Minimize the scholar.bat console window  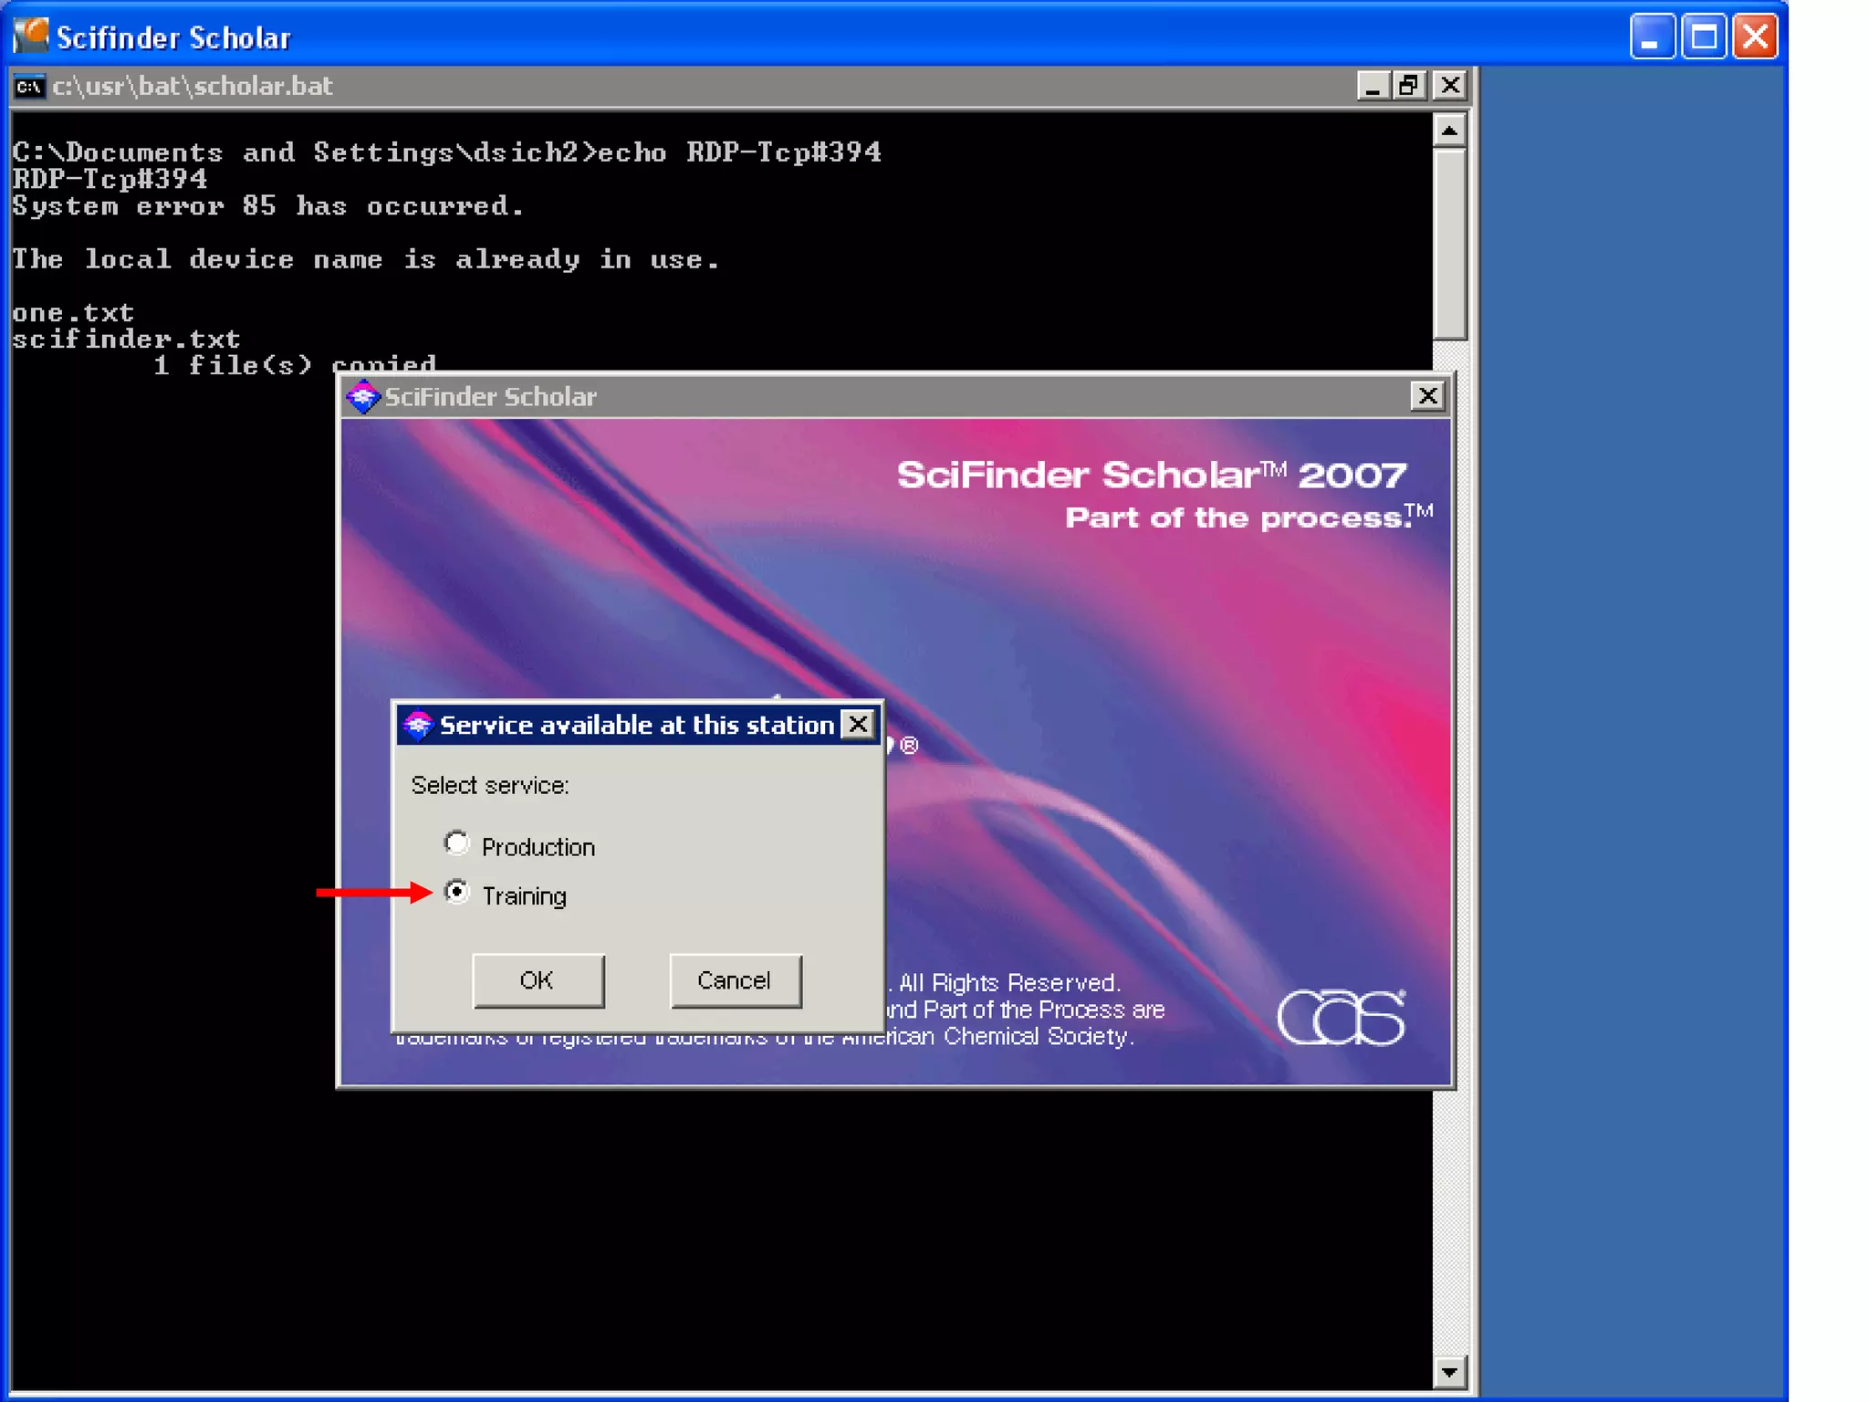(x=1372, y=86)
